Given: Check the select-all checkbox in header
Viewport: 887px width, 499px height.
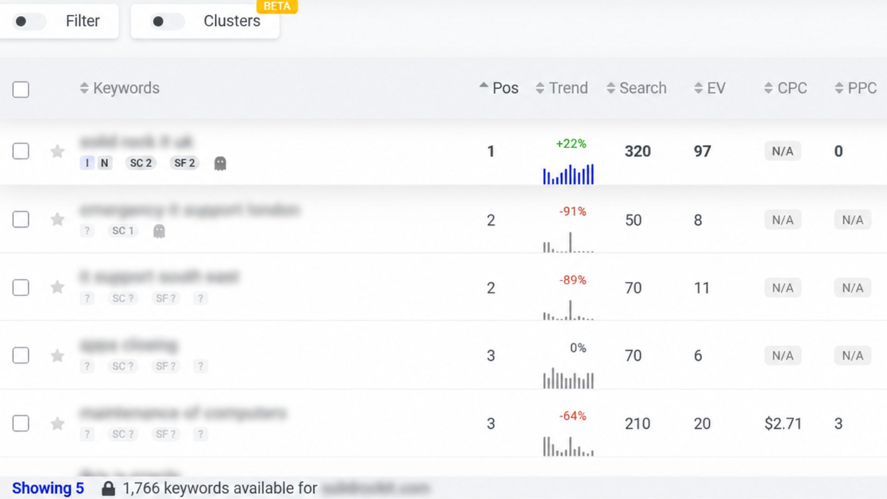Looking at the screenshot, I should coord(21,89).
